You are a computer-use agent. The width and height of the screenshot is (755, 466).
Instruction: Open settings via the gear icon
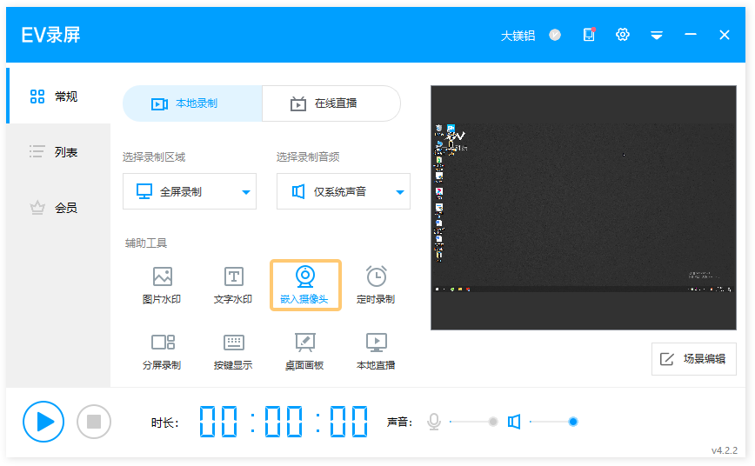[623, 35]
